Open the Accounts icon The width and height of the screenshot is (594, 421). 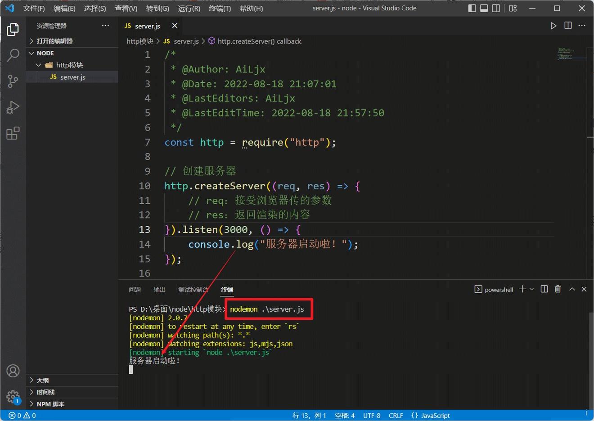[x=13, y=371]
